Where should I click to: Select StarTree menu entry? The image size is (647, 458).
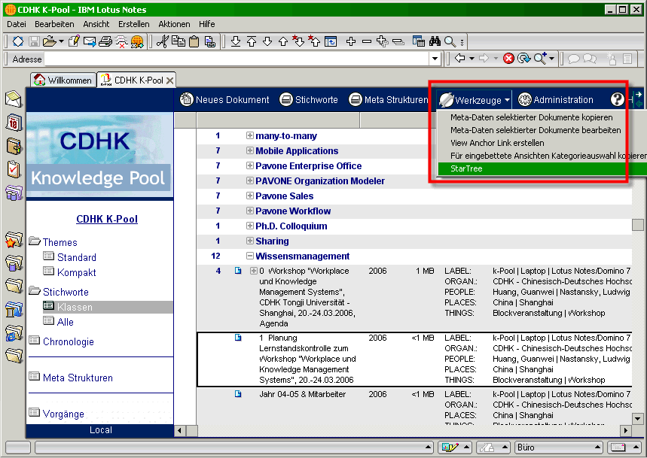click(542, 168)
